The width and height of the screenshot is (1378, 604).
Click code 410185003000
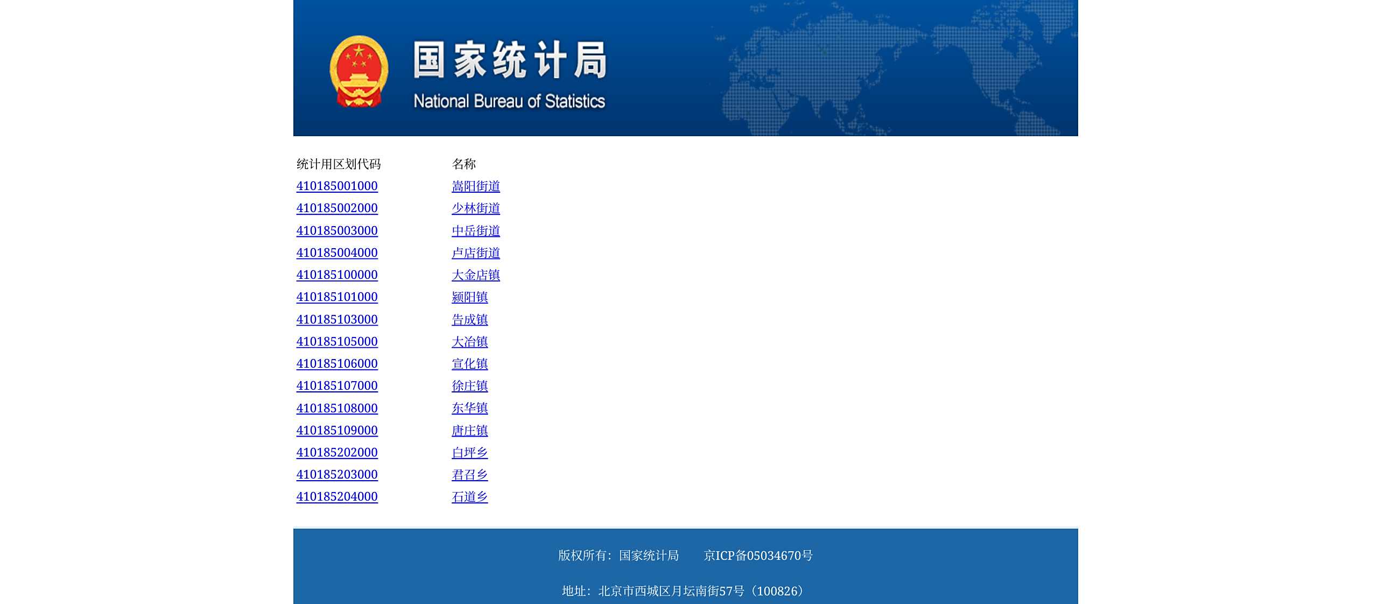[337, 231]
